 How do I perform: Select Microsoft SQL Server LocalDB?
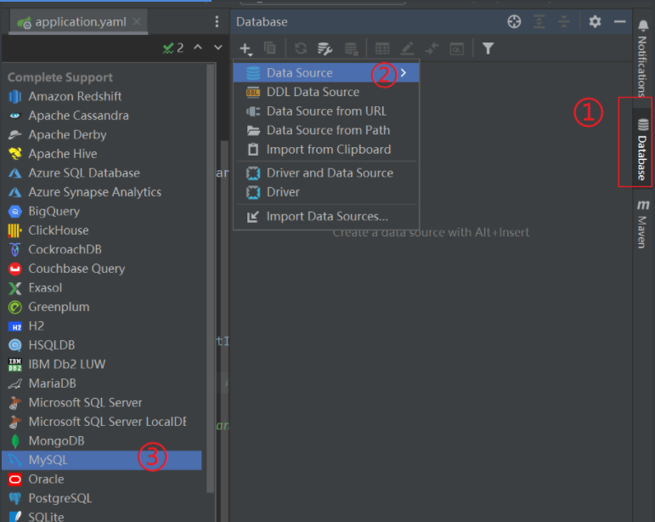(102, 422)
